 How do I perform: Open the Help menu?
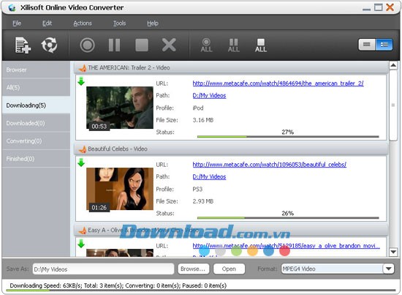(x=153, y=23)
